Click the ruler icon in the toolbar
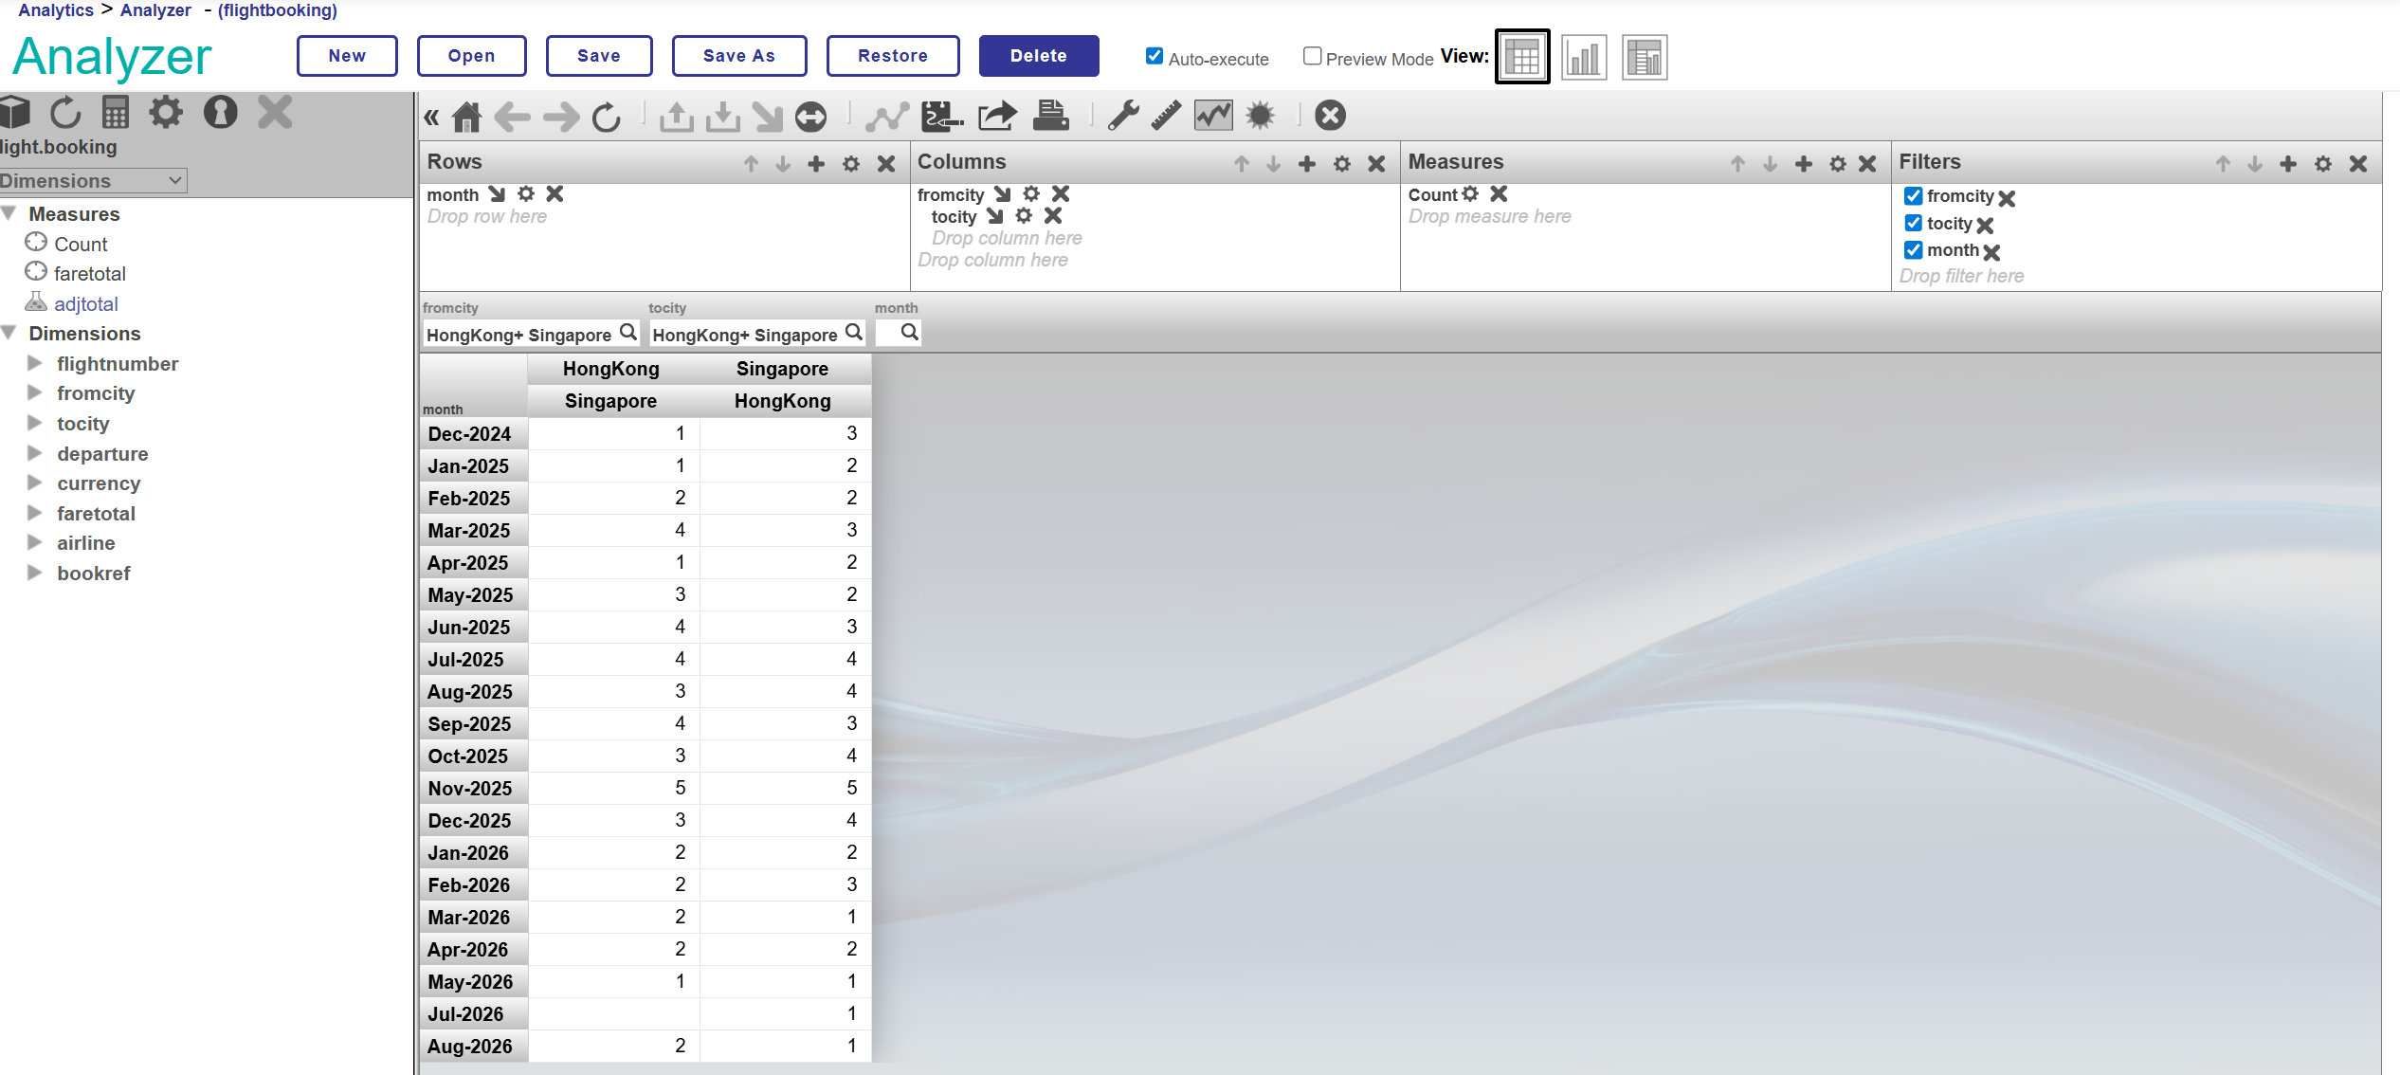 coord(1166,116)
